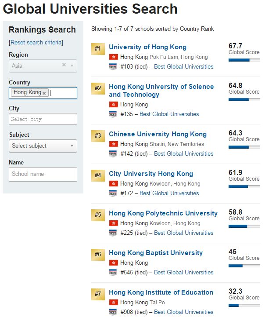The image size is (265, 321).
Task: Click the 64.3 Global Score value
Action: pyautogui.click(x=235, y=133)
